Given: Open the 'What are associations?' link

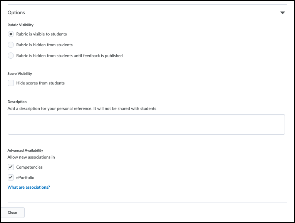Looking at the screenshot, I should point(28,187).
